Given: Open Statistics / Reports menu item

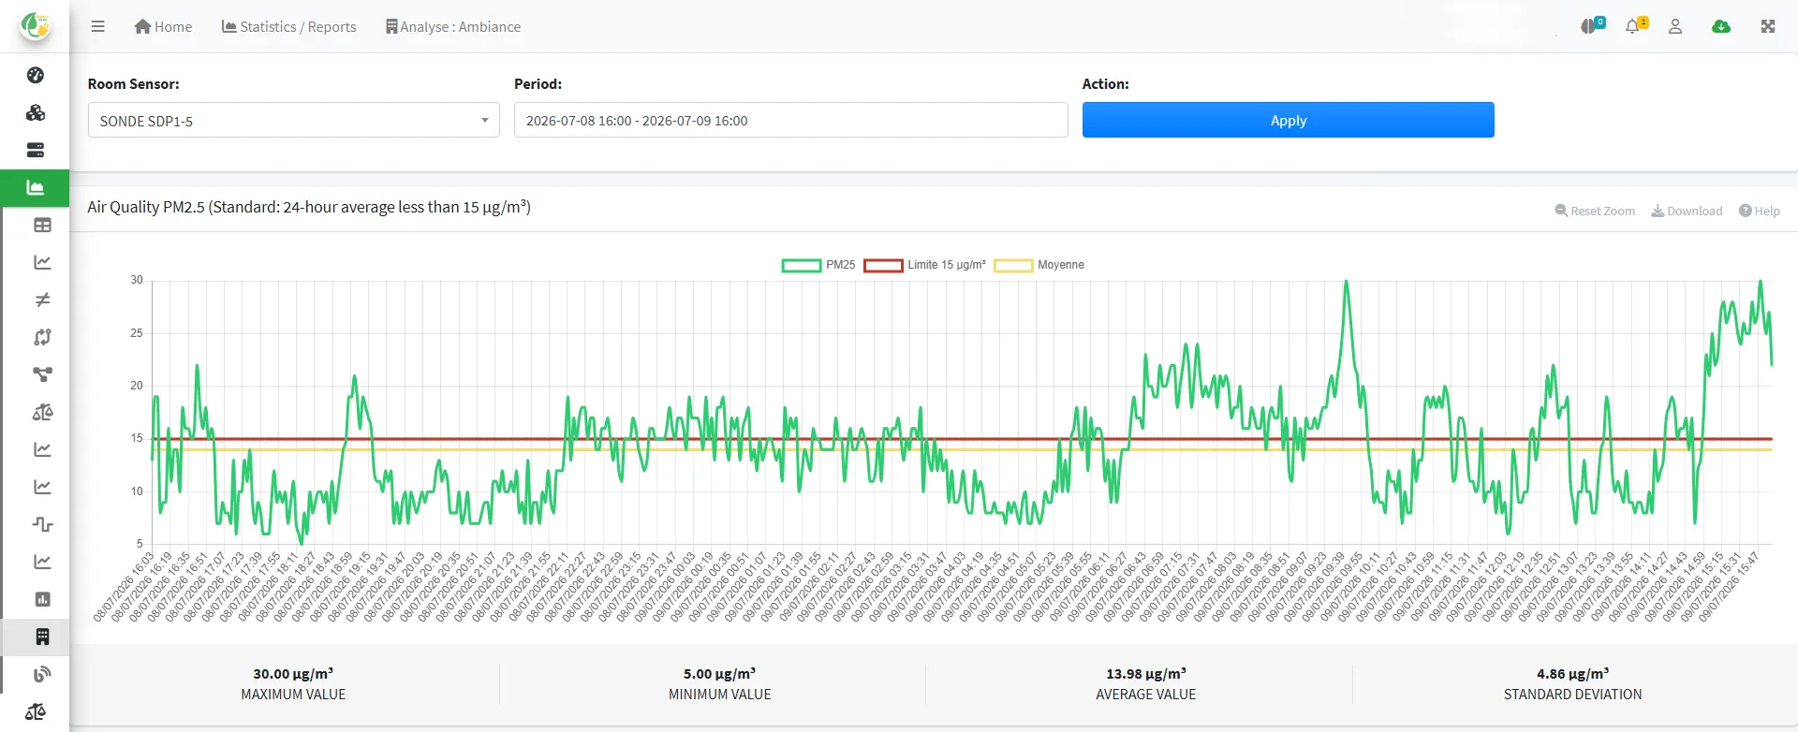Looking at the screenshot, I should coord(288,26).
